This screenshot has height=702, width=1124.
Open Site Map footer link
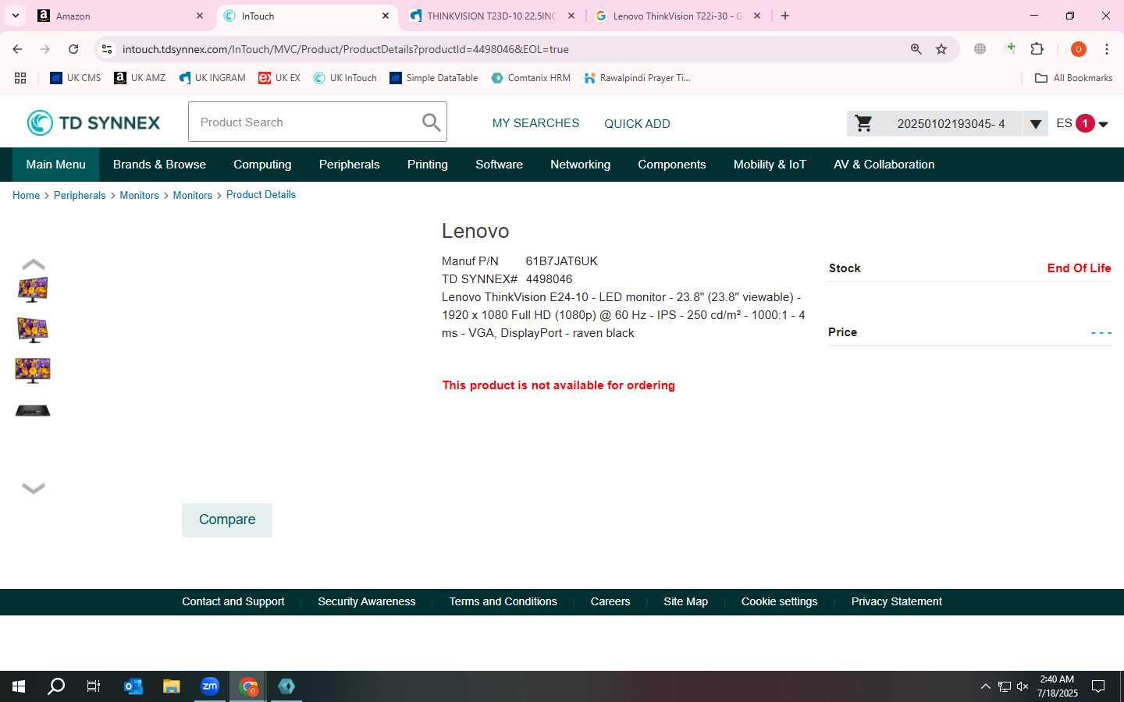point(685,601)
